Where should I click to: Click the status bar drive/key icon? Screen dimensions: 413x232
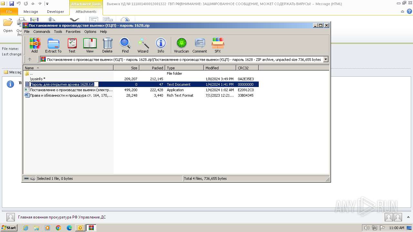[30, 179]
